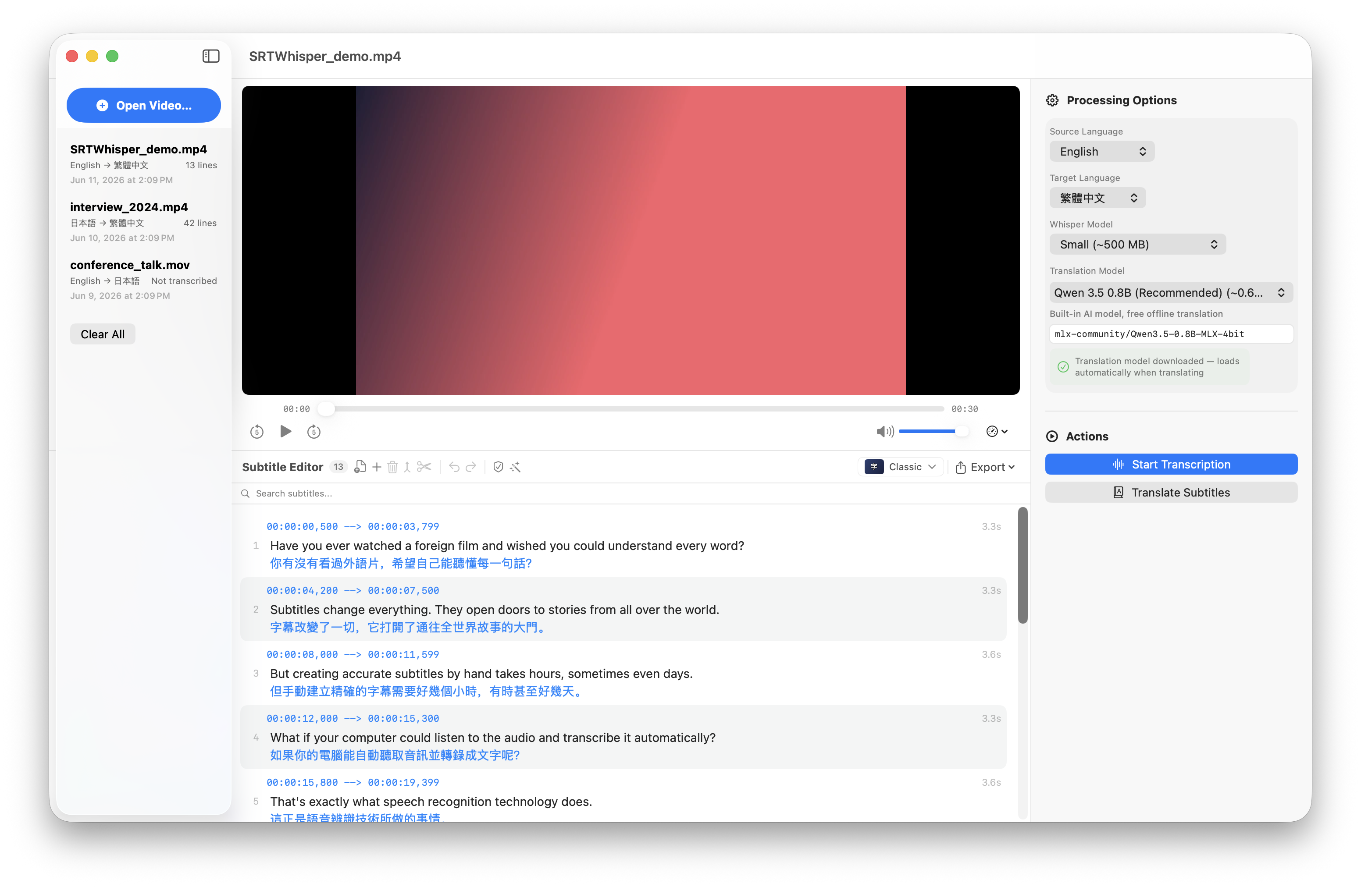The height and width of the screenshot is (887, 1361).
Task: Click the subtitle count badge '13'
Action: pos(338,467)
